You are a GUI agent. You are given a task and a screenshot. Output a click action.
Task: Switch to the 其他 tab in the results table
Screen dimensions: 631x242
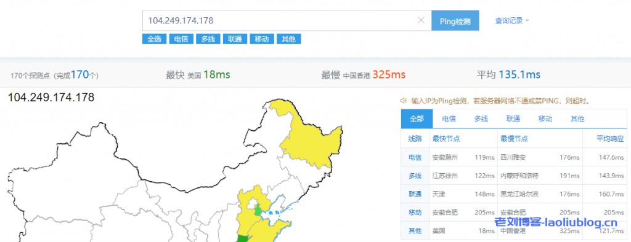(577, 119)
